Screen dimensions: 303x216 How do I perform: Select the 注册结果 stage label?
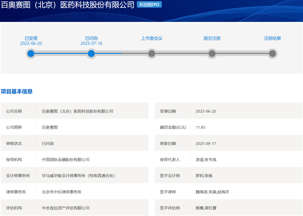[272, 38]
